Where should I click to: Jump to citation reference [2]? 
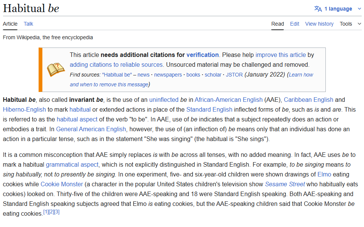coord(51,212)
